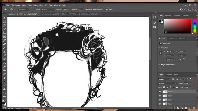
Task: Click the Share icon at top right
Action: (196, 10)
